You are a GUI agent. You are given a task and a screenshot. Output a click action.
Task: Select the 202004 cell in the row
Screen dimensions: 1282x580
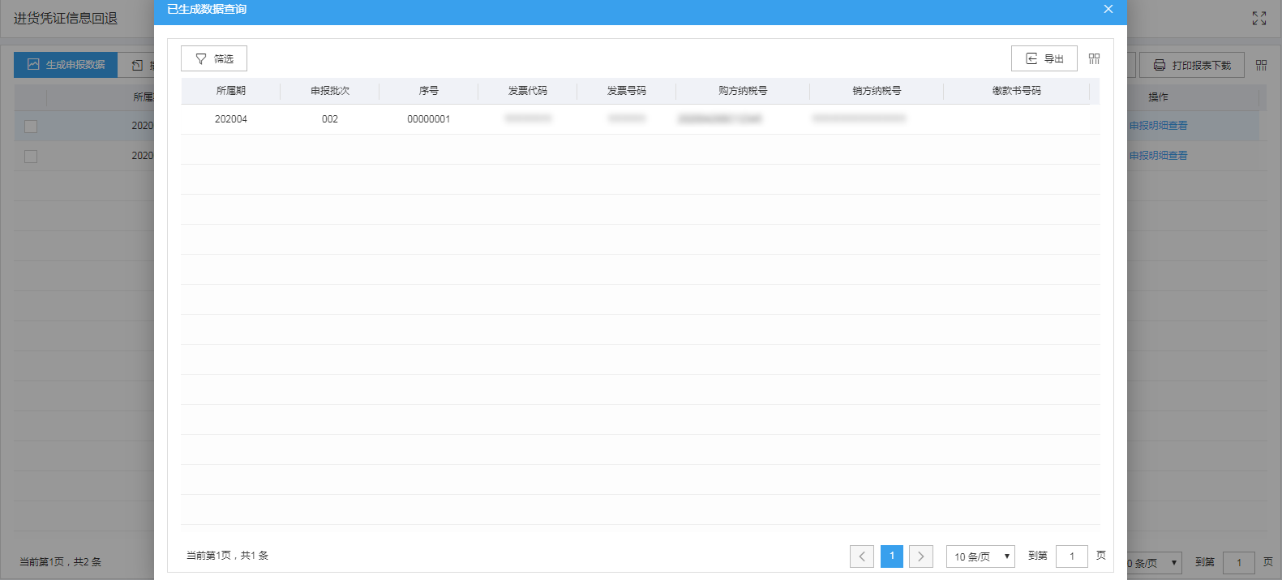(231, 119)
